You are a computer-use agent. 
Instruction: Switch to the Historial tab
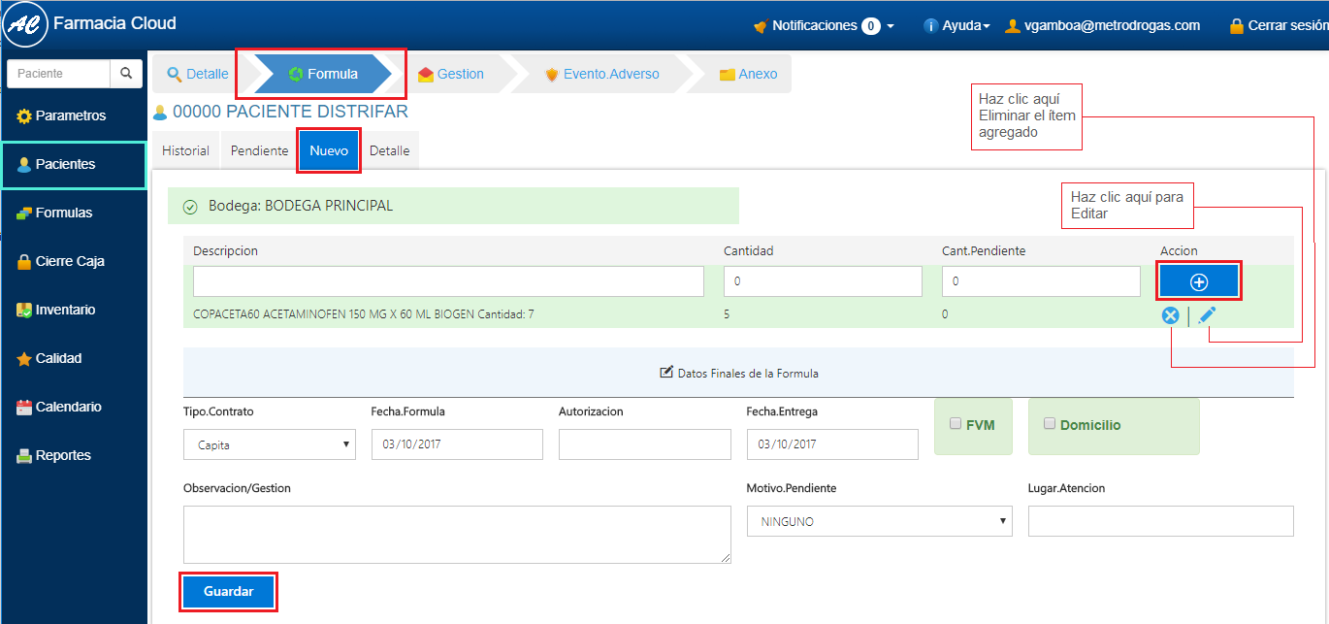click(x=185, y=151)
